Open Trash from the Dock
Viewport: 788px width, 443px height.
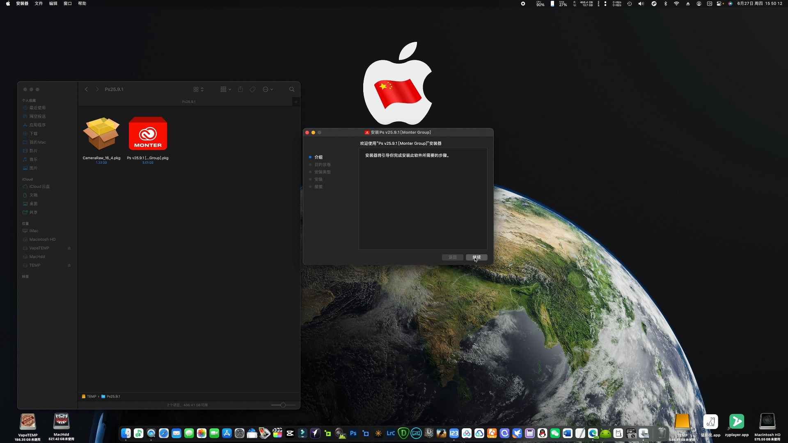click(662, 433)
